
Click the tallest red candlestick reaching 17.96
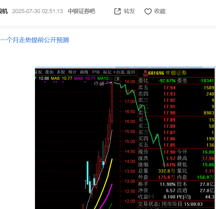112,103
